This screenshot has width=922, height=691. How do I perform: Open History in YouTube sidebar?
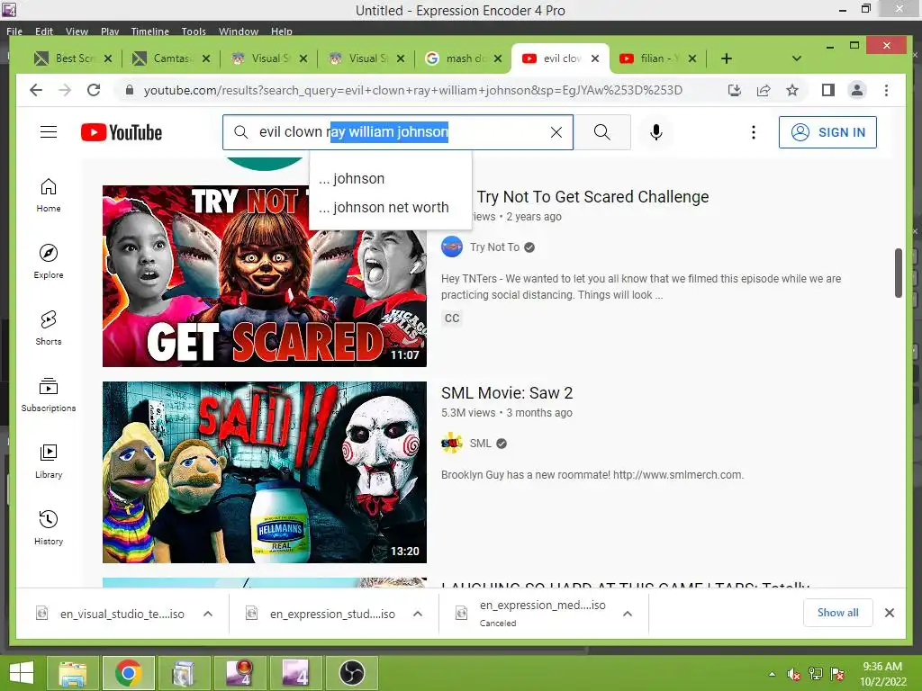click(49, 527)
